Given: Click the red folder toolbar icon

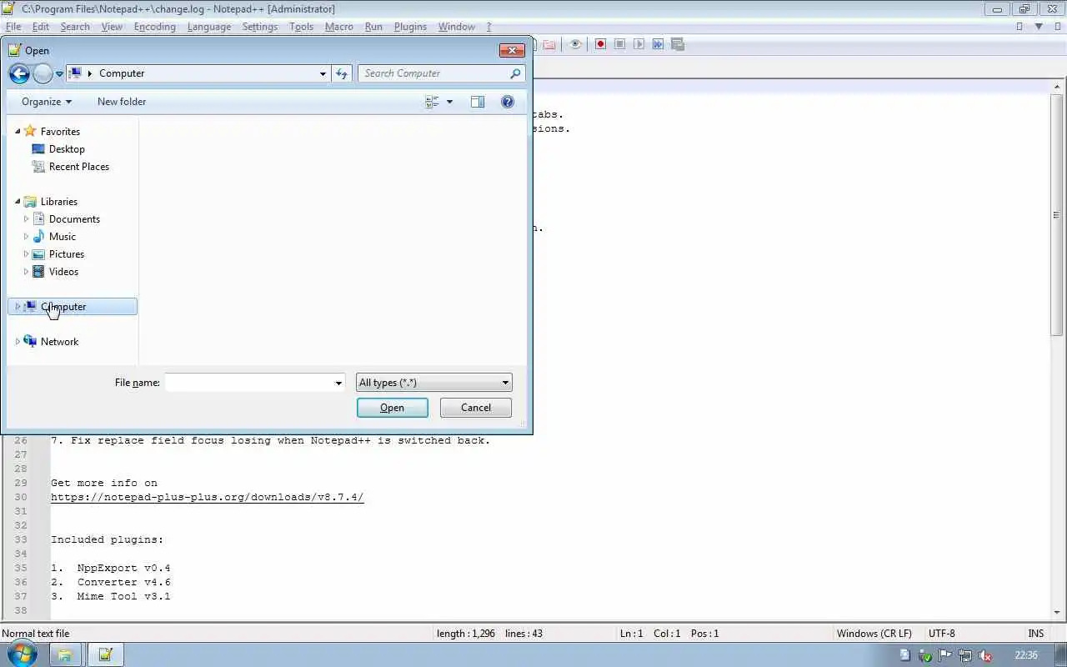Looking at the screenshot, I should (549, 44).
